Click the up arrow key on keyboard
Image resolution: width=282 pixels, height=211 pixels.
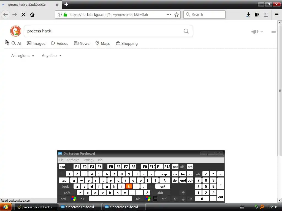[x=183, y=193]
